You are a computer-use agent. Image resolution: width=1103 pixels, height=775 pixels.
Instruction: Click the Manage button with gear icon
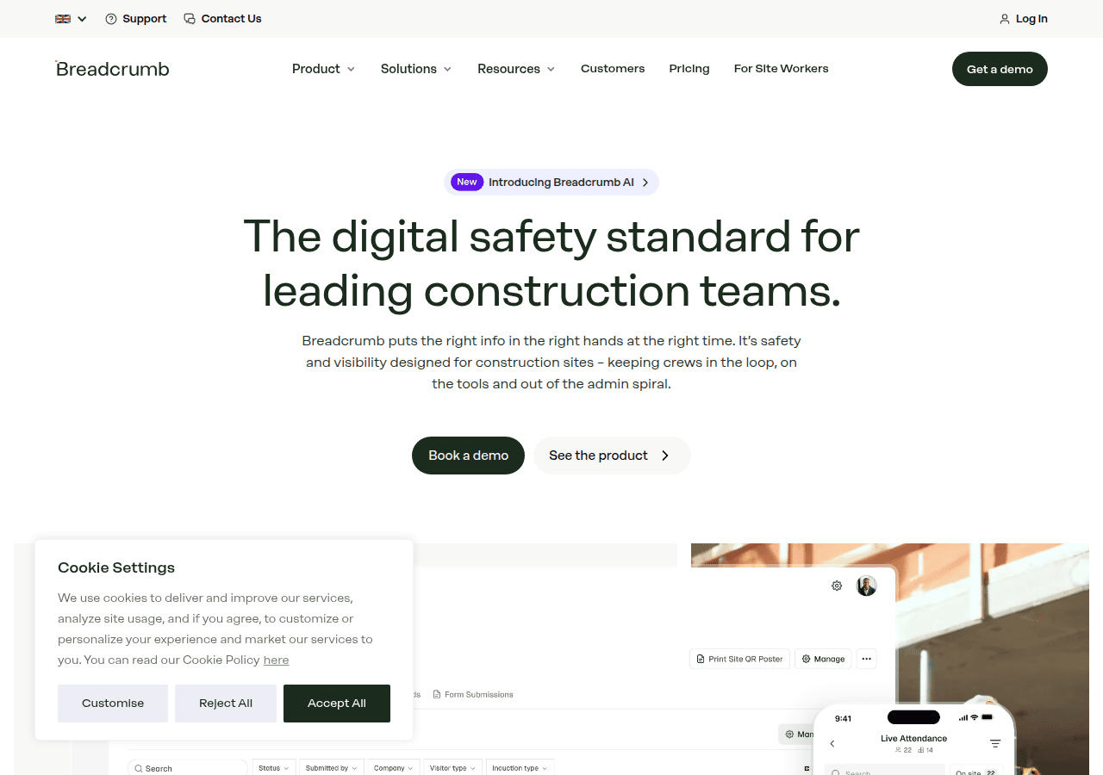pos(823,660)
